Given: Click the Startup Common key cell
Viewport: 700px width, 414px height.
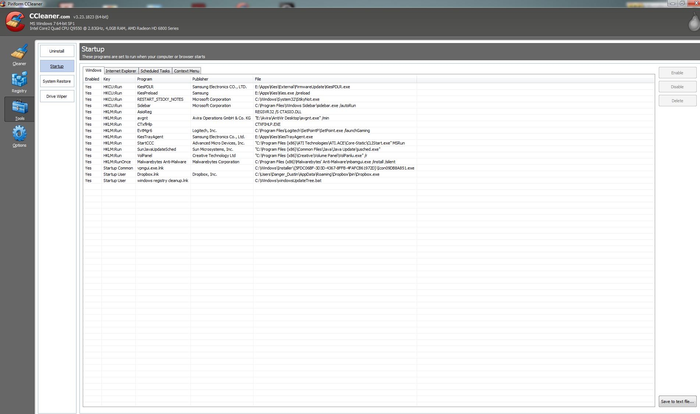Looking at the screenshot, I should click(118, 168).
